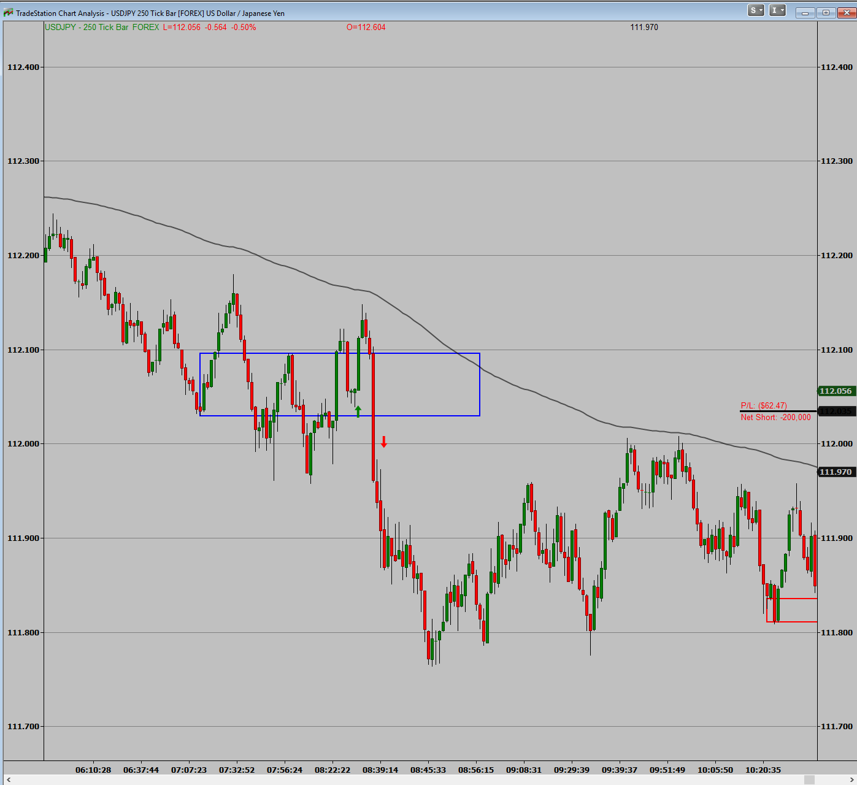Image resolution: width=857 pixels, height=785 pixels.
Task: Click 112.300 on the left price axis
Action: pos(23,161)
